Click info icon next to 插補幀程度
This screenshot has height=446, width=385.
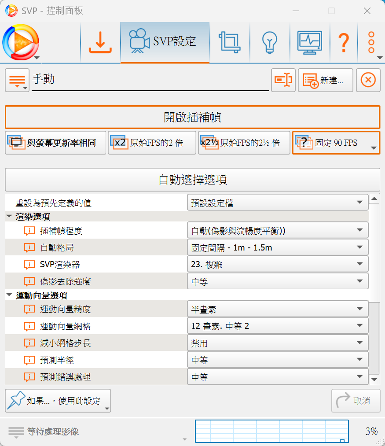[29, 231]
